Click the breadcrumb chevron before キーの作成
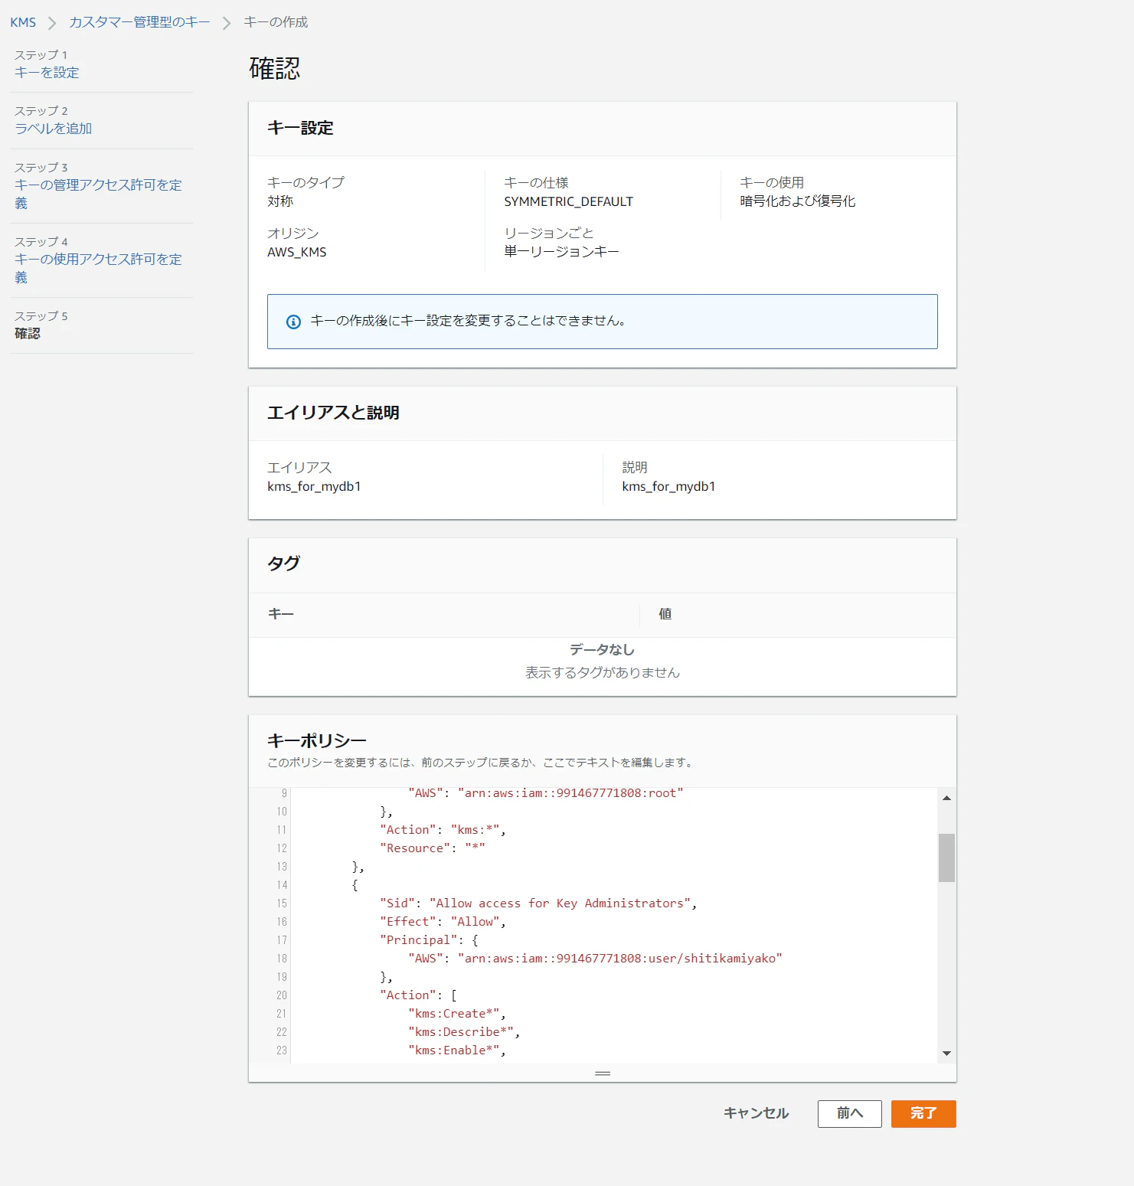 tap(227, 23)
